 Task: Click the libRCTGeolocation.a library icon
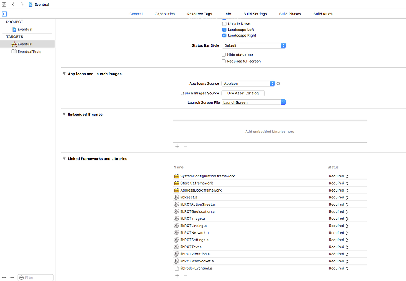177,211
